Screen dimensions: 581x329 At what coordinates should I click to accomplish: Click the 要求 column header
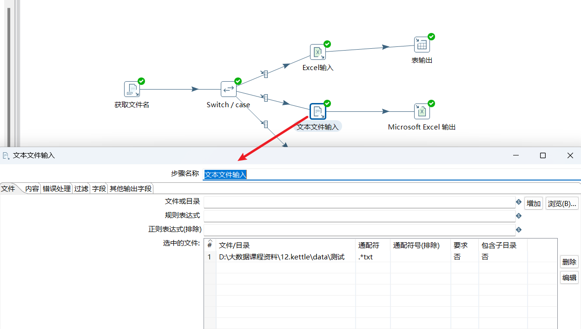tap(464, 245)
